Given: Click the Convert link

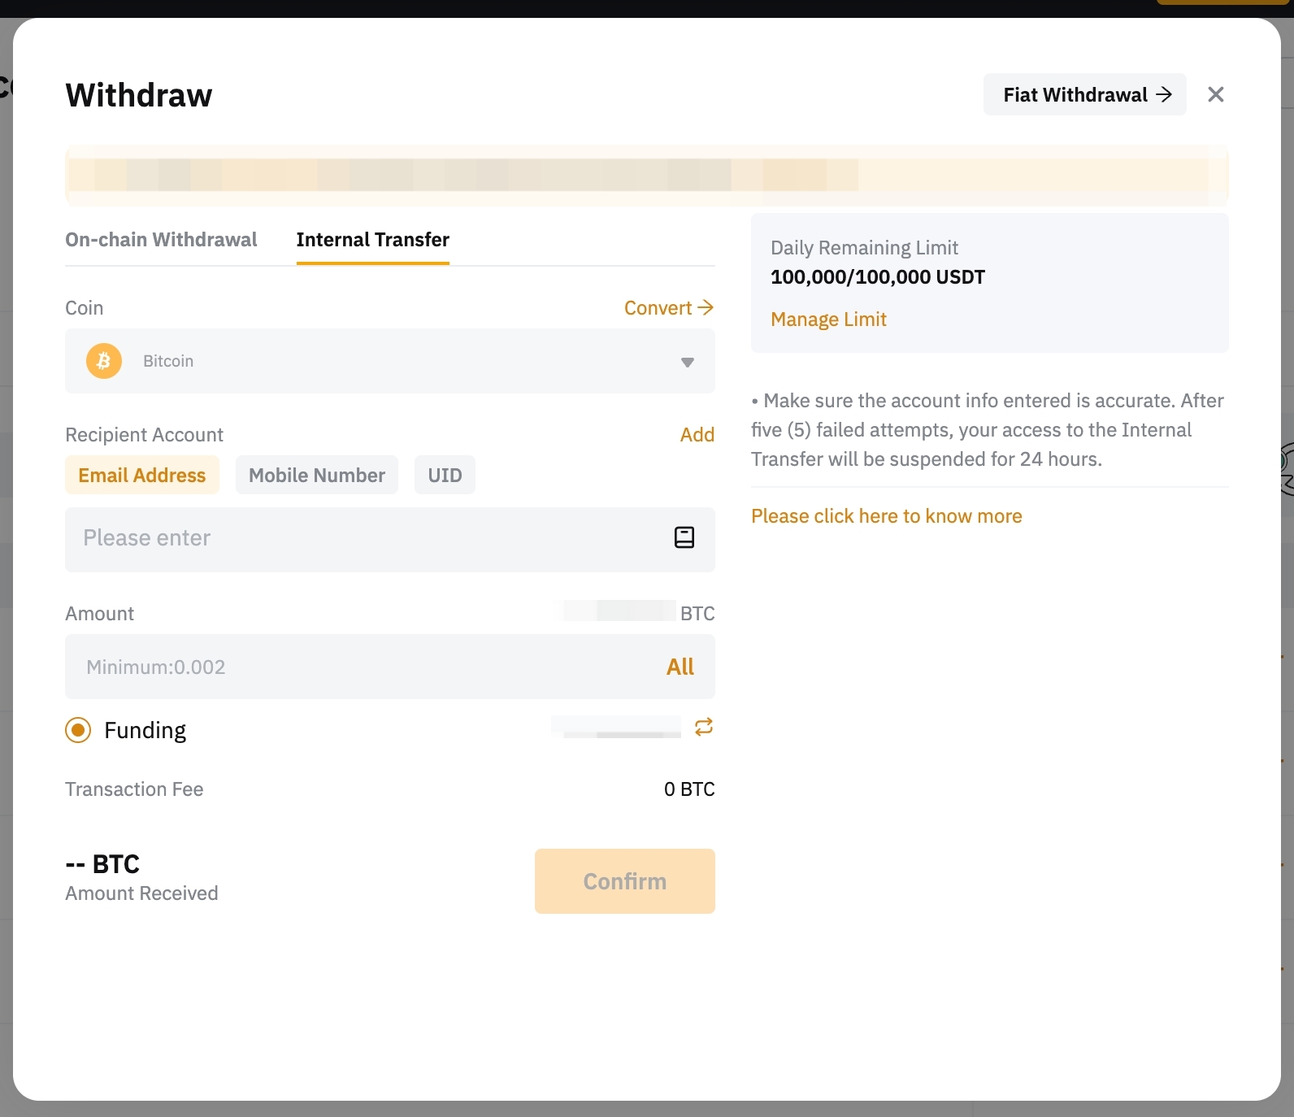Looking at the screenshot, I should pyautogui.click(x=668, y=308).
